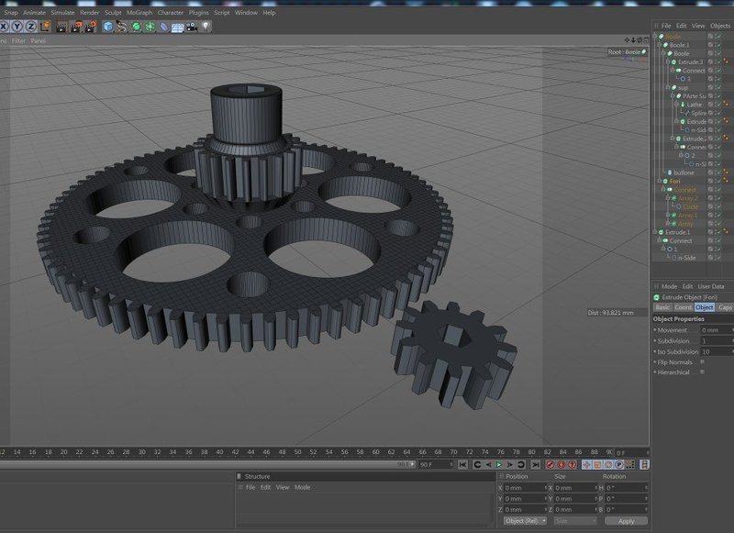This screenshot has height=533, width=734.
Task: Collapse the Extrude.3 tree node
Action: tap(668, 61)
